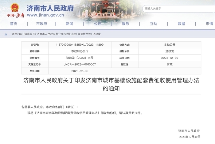Click the 主动公开 disclosure method cell
The image size is (215, 144).
click(x=170, y=45)
